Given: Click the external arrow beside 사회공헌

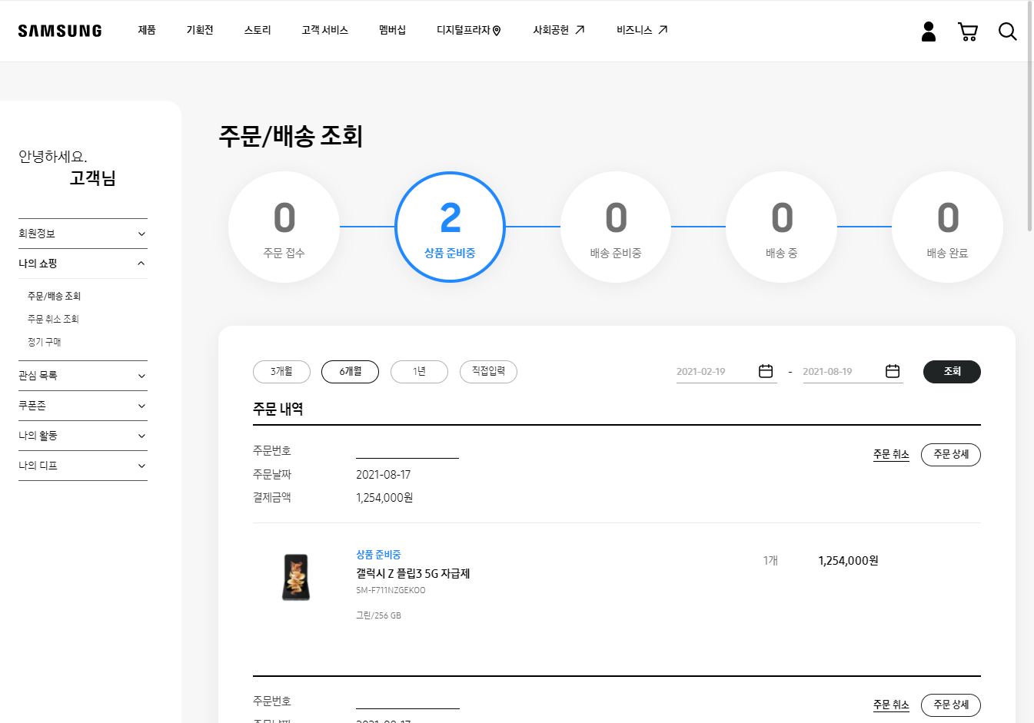Looking at the screenshot, I should click(580, 30).
